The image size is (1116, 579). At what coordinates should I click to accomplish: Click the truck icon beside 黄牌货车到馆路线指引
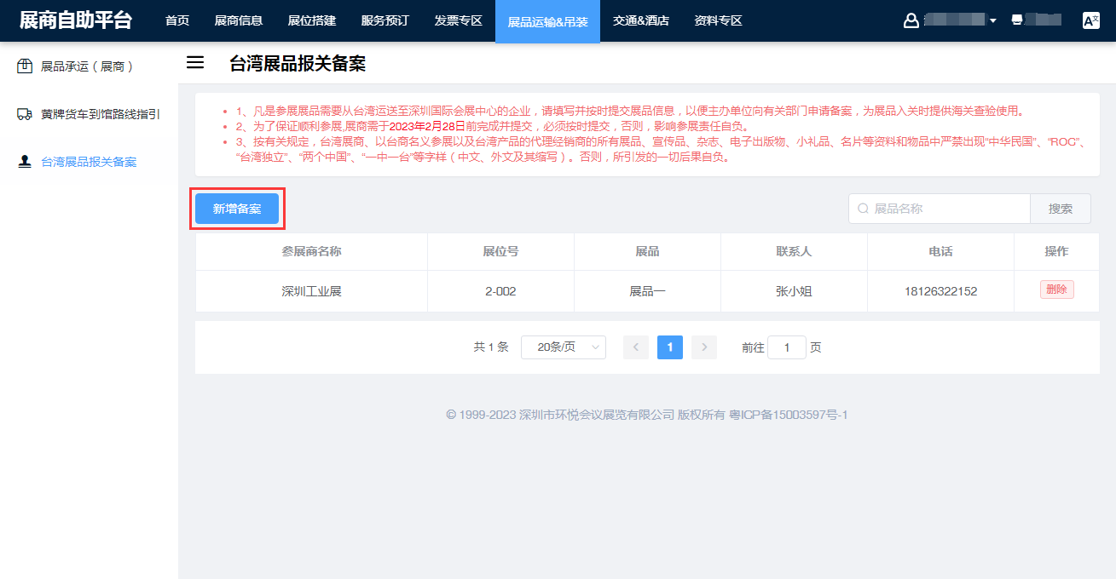pos(25,114)
